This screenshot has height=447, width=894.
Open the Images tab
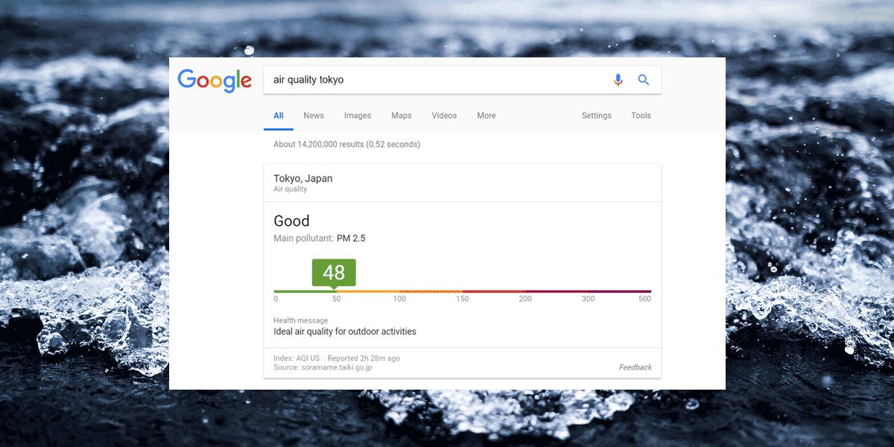point(358,115)
